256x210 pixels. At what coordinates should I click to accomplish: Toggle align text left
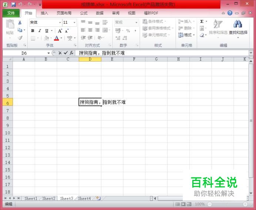(x=83, y=30)
